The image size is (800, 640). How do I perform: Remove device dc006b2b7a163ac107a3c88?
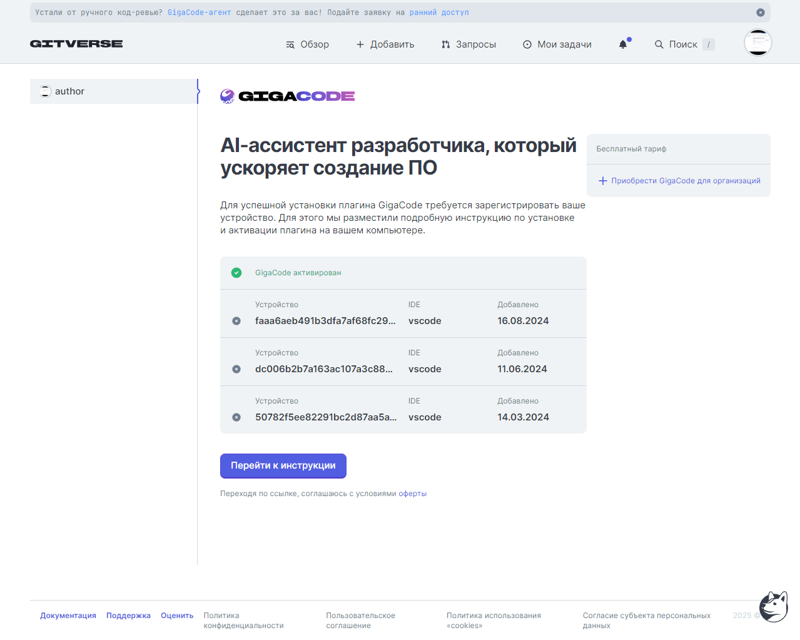coord(236,369)
